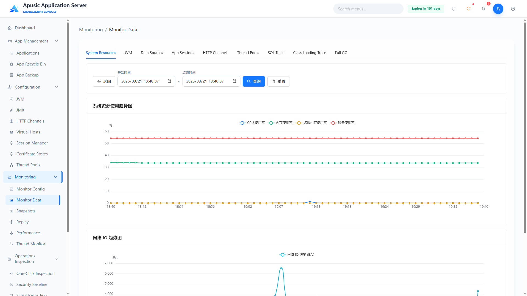
Task: Open Certificate Stores page
Action: [x=33, y=154]
